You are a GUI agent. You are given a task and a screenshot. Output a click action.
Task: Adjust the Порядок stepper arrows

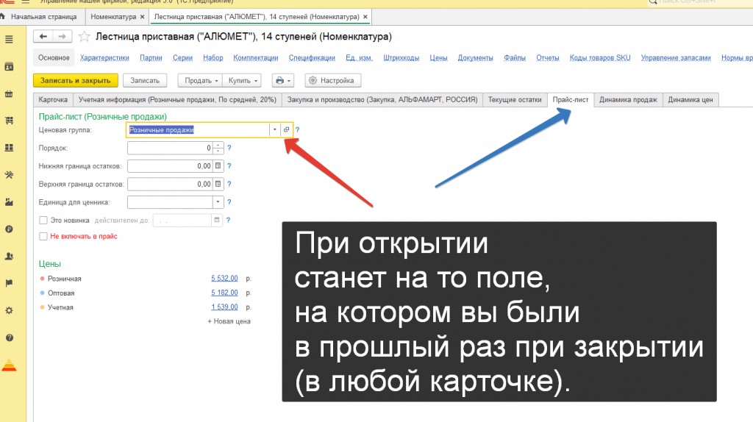tap(218, 148)
